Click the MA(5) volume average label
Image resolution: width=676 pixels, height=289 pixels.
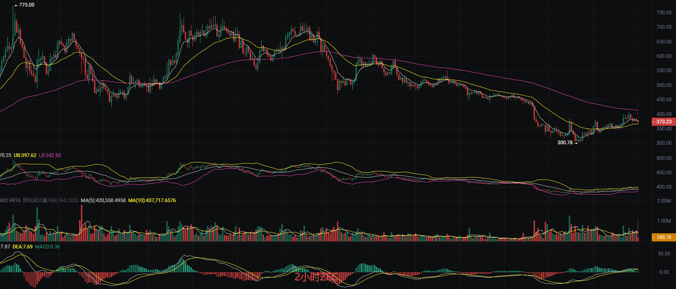(103, 200)
